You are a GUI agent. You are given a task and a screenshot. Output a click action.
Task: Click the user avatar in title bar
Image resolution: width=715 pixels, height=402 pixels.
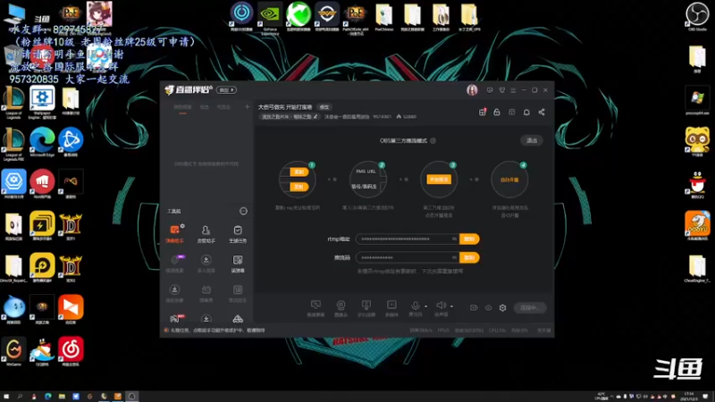coord(472,90)
